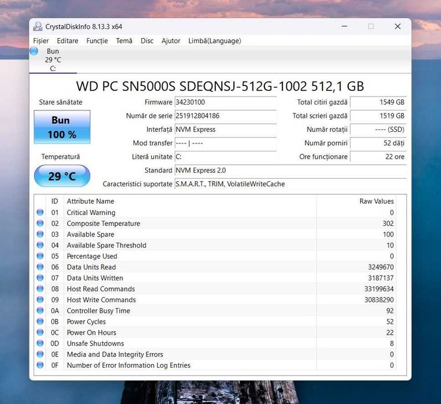Minimize the CrystalDiskInfo window
This screenshot has width=441, height=404.
[x=344, y=27]
